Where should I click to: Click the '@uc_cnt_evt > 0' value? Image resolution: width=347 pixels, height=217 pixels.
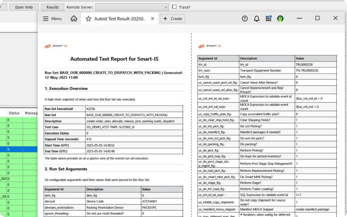[x=307, y=107]
